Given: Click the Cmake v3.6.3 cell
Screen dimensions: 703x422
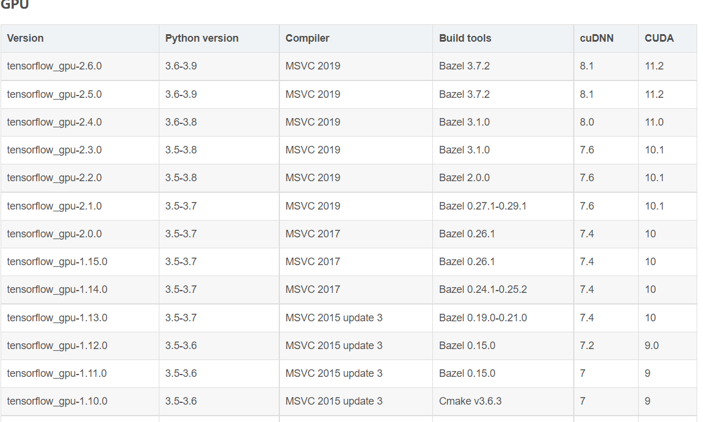Looking at the screenshot, I should coord(503,401).
